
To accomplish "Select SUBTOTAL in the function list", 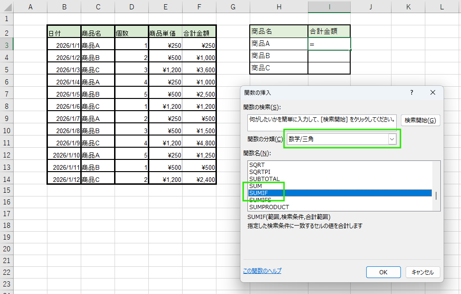I will 264,179.
